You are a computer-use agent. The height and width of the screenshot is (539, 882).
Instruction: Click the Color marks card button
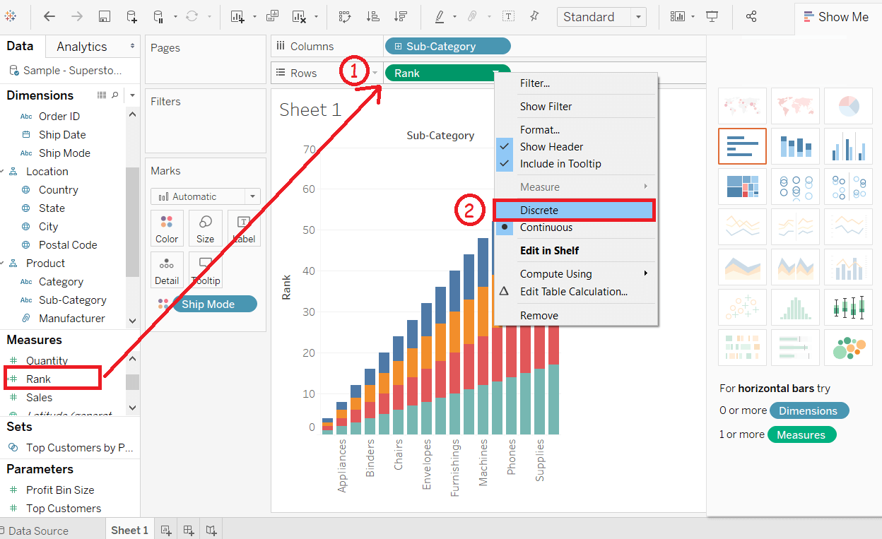point(167,228)
